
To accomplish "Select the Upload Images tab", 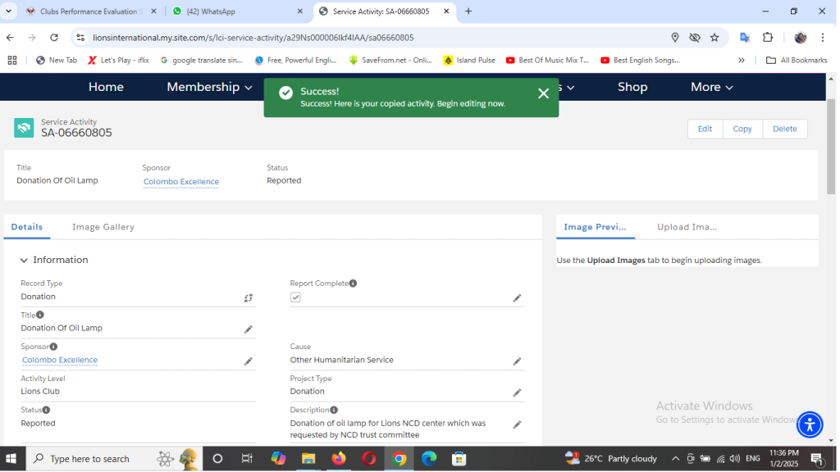I will (687, 228).
